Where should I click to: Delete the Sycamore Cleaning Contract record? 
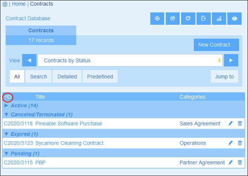240,143
